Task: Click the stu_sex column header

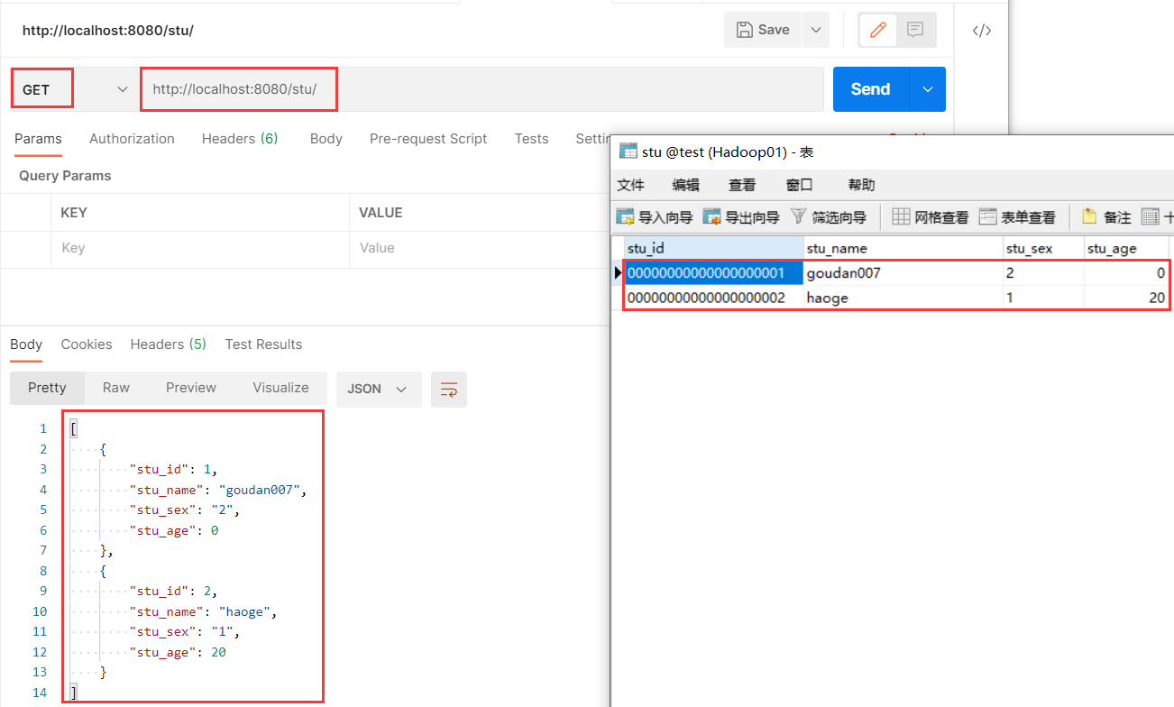Action: (1043, 248)
